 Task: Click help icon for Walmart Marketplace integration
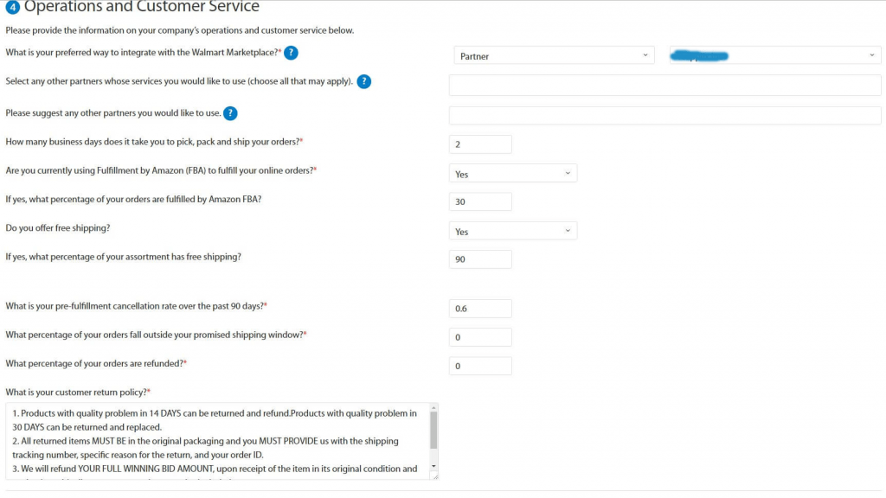click(x=291, y=53)
